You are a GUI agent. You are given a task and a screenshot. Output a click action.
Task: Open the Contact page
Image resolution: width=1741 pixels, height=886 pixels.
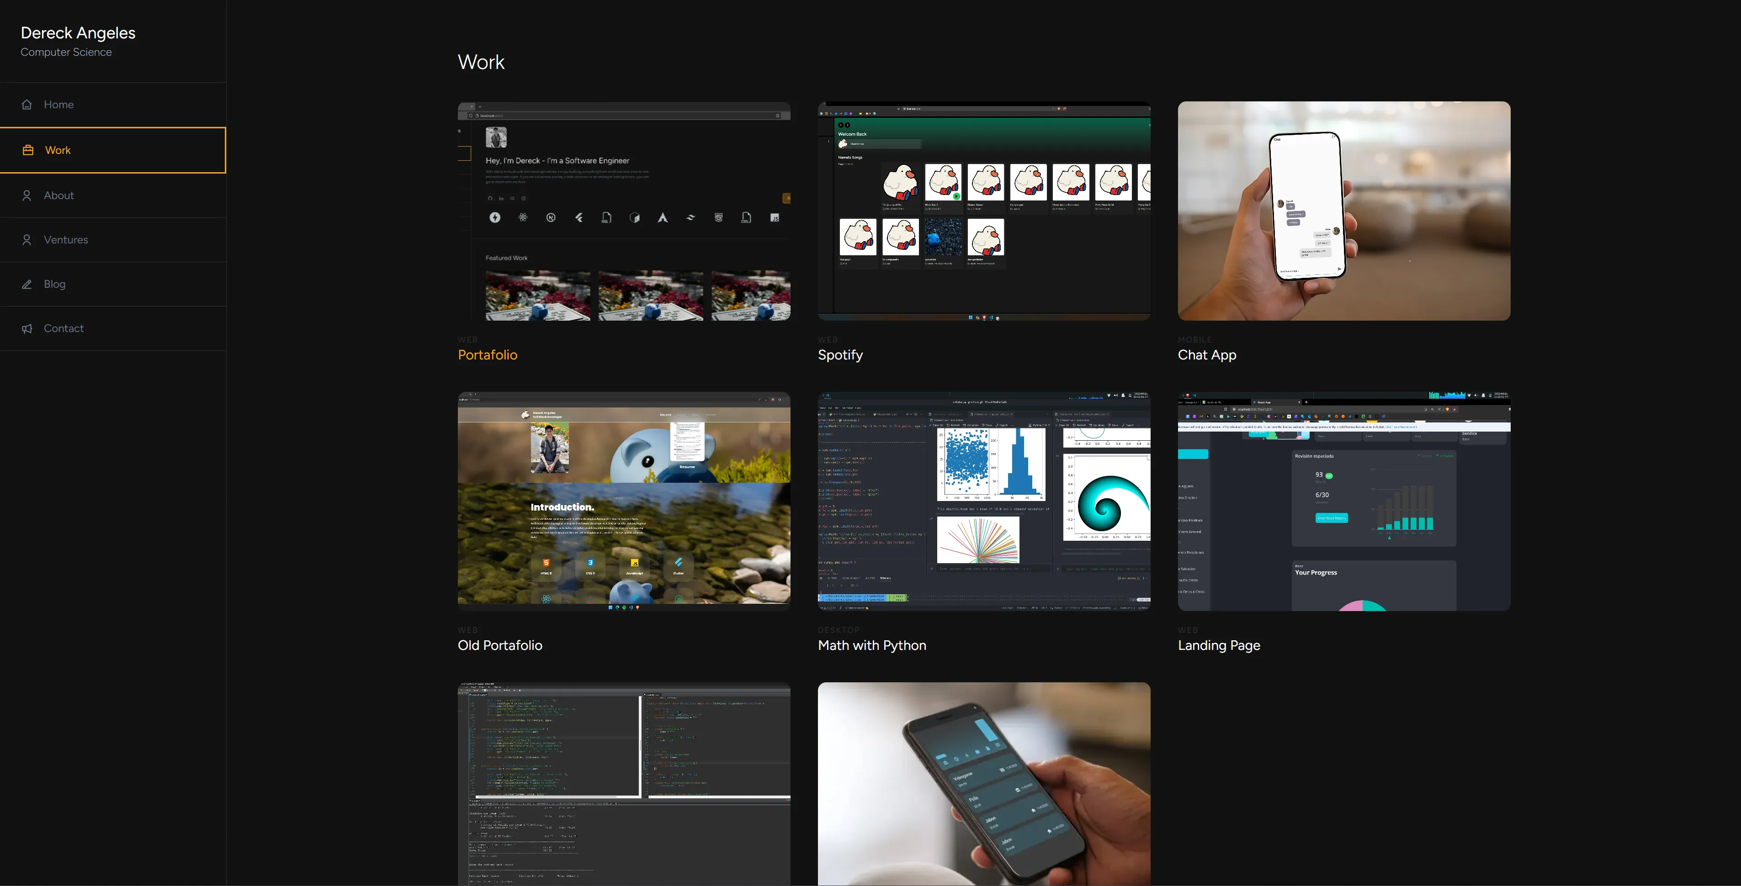[113, 329]
